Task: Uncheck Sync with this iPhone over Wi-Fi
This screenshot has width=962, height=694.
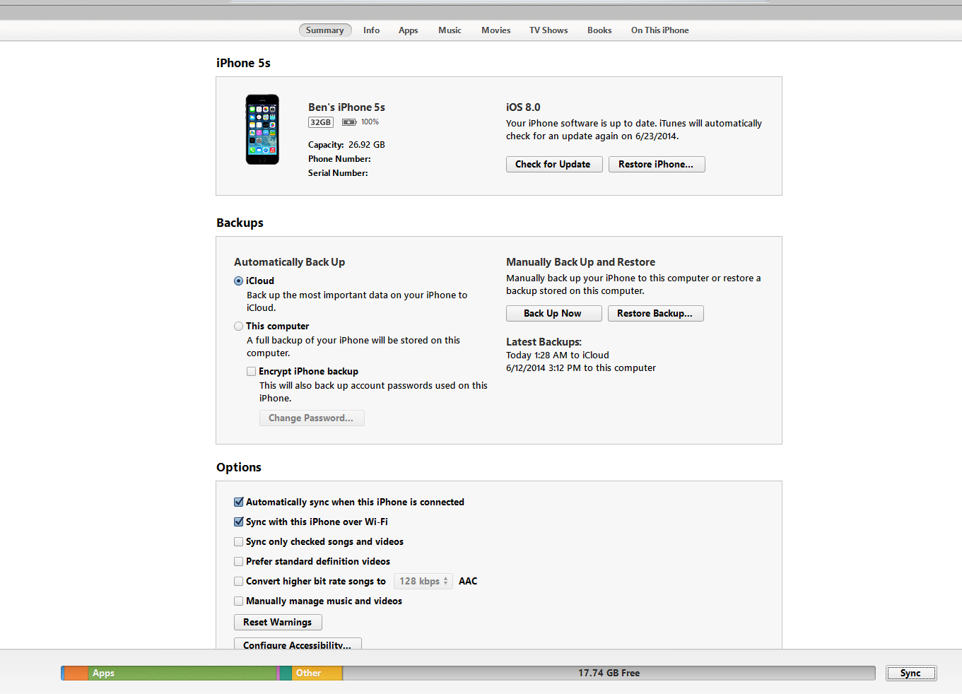Action: tap(238, 522)
